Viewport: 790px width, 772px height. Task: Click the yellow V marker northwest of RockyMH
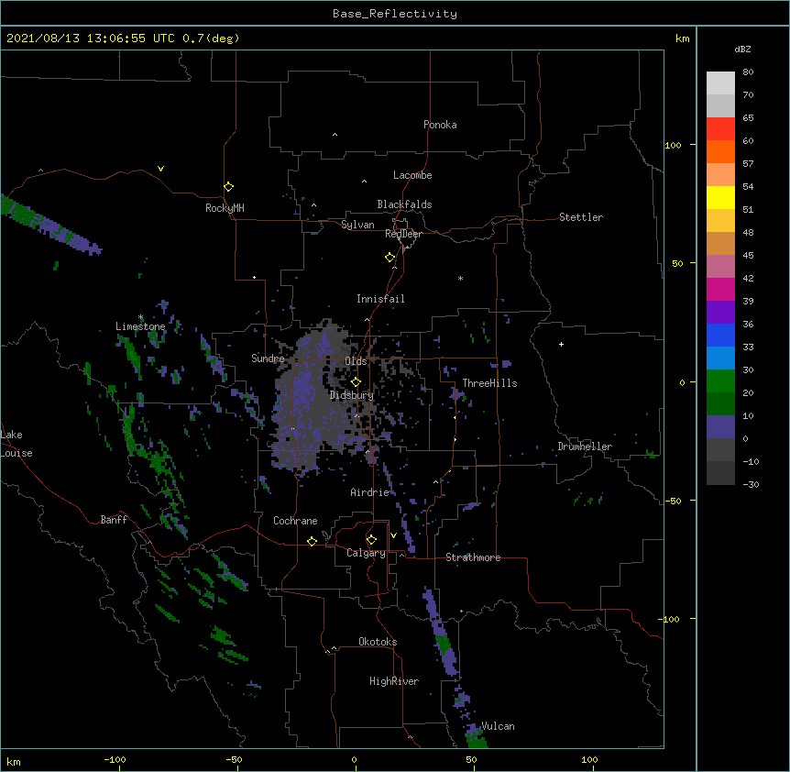point(160,169)
